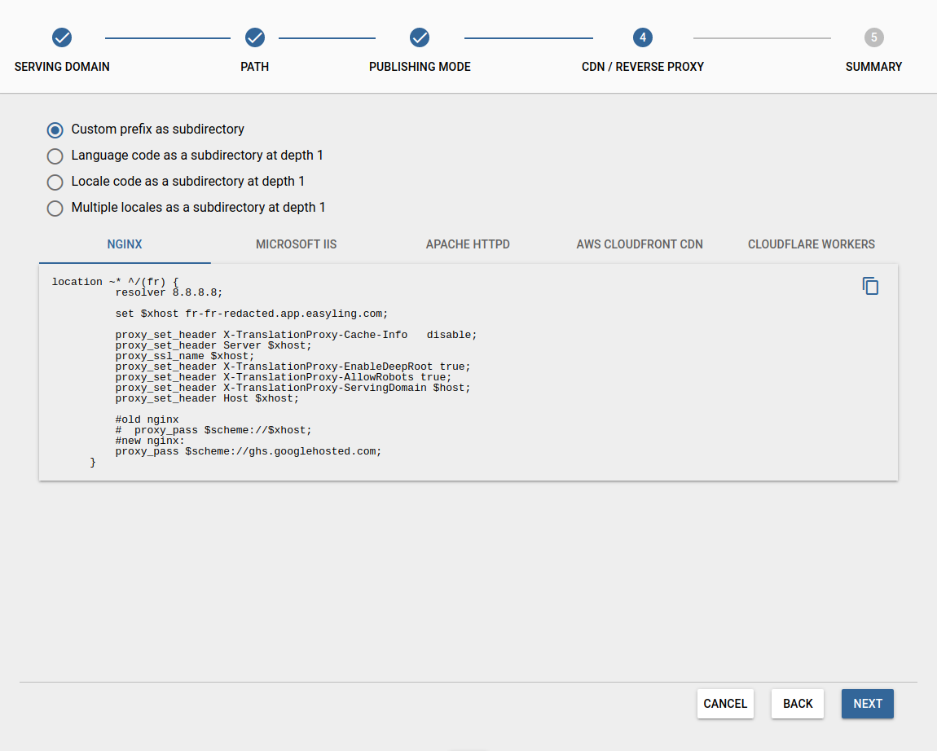Proceed with the Next button
The height and width of the screenshot is (751, 937).
point(868,704)
